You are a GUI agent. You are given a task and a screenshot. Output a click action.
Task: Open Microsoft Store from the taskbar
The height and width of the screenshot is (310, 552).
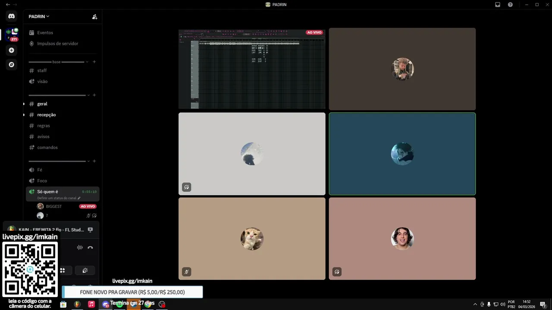tap(63, 304)
